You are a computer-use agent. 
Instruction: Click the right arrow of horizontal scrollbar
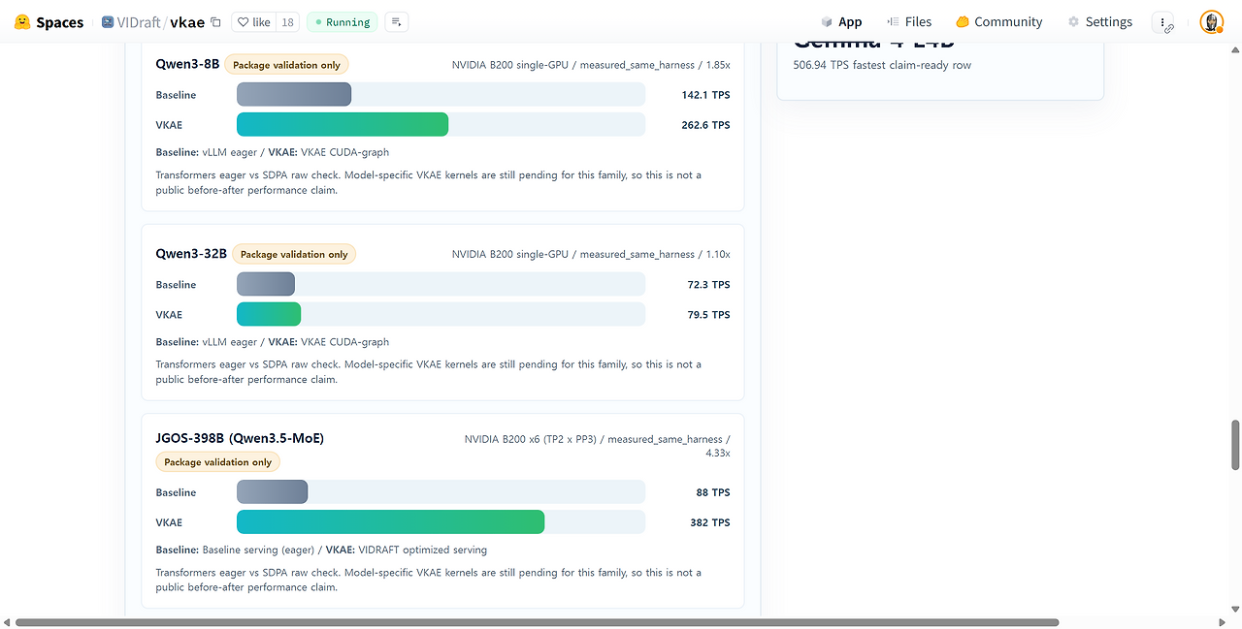click(x=1222, y=622)
